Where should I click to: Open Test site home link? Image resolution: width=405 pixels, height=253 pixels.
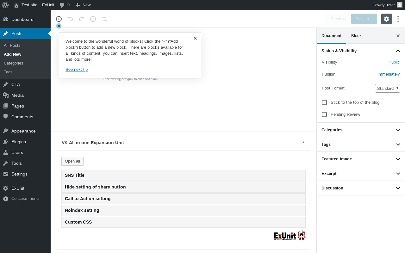26,5
